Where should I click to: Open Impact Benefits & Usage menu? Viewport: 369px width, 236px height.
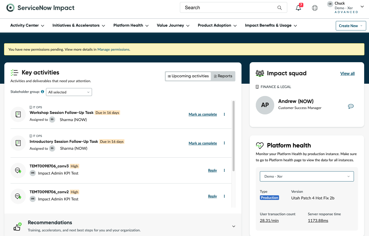tap(271, 25)
